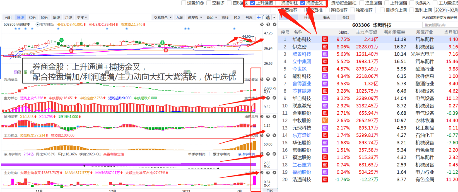
Task: Enable the 独家推荐 checkbox
Action: point(353,10)
